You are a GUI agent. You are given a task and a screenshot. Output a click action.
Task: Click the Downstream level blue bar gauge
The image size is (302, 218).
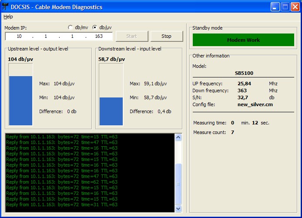click(111, 94)
